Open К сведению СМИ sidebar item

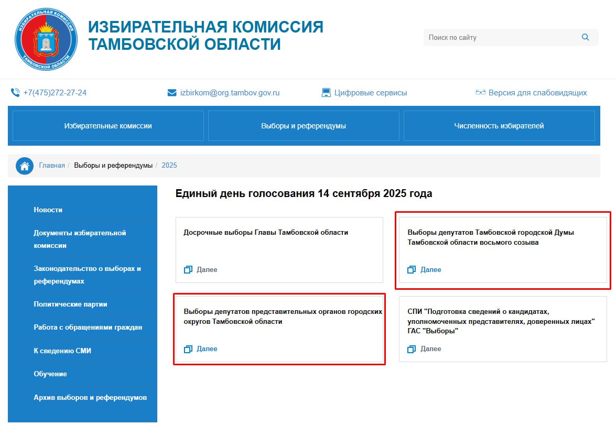(62, 351)
